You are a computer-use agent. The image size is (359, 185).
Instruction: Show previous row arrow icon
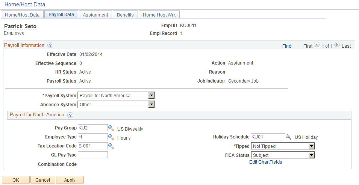point(317,45)
